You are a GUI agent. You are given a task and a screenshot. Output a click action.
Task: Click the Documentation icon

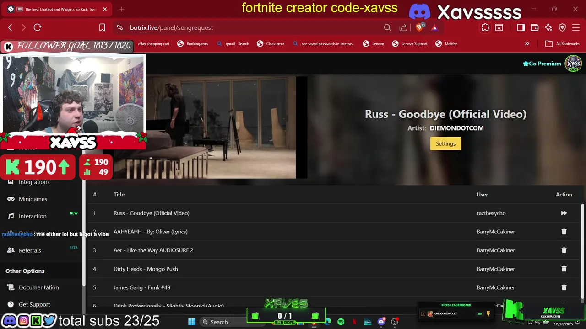tap(11, 287)
